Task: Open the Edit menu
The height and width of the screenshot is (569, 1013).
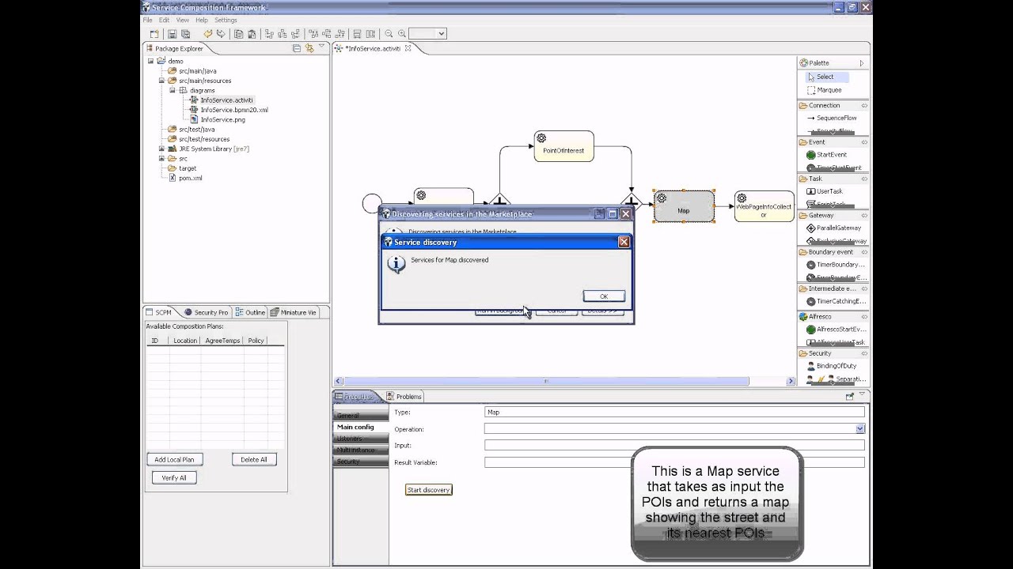Action: point(164,20)
